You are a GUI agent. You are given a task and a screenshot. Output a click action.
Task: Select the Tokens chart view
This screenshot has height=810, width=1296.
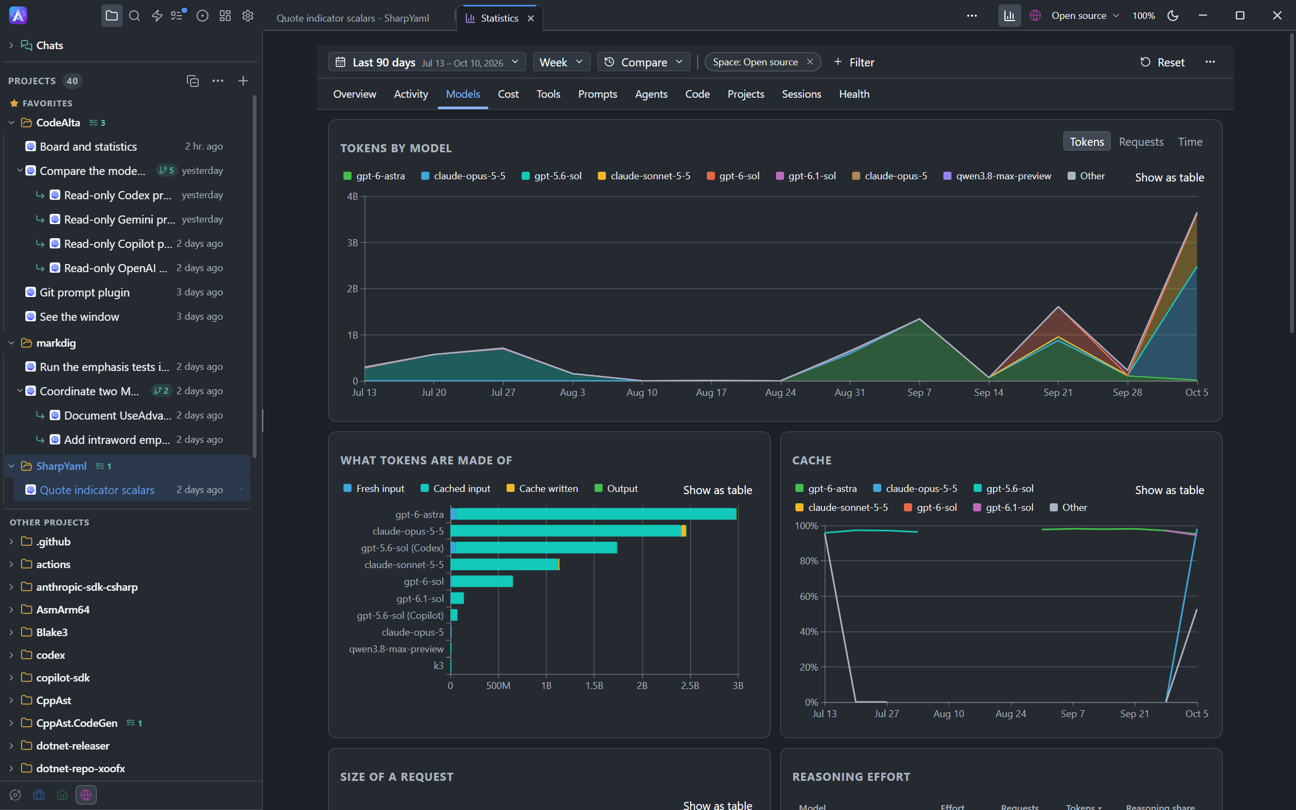[x=1086, y=141]
